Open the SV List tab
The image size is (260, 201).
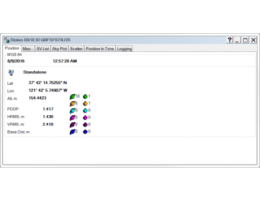click(43, 49)
